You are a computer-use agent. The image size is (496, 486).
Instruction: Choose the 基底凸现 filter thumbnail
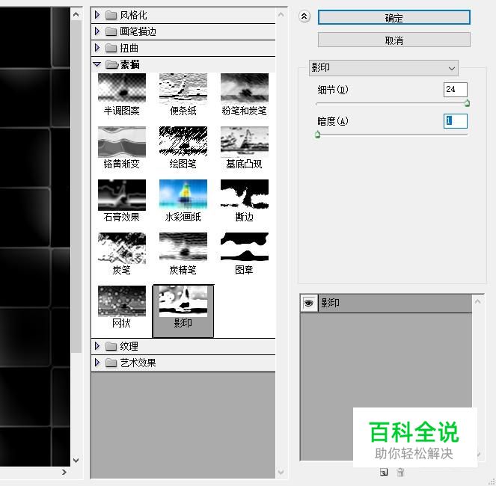coord(245,141)
